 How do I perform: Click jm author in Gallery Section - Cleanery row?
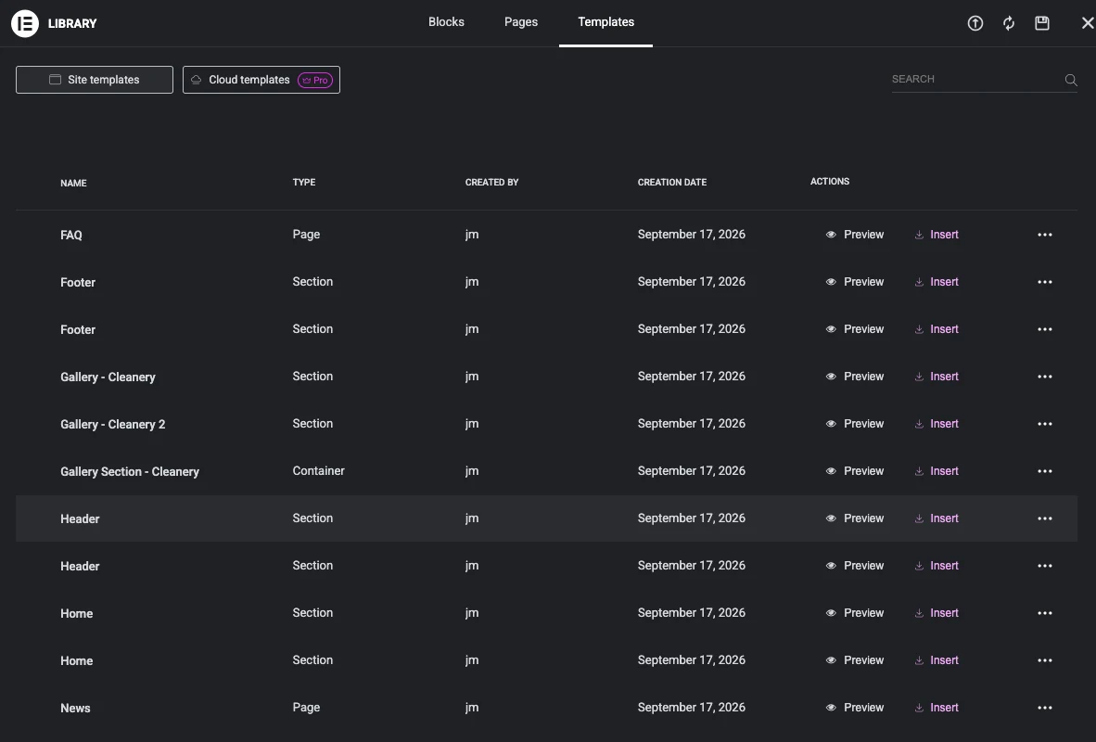[x=472, y=470]
